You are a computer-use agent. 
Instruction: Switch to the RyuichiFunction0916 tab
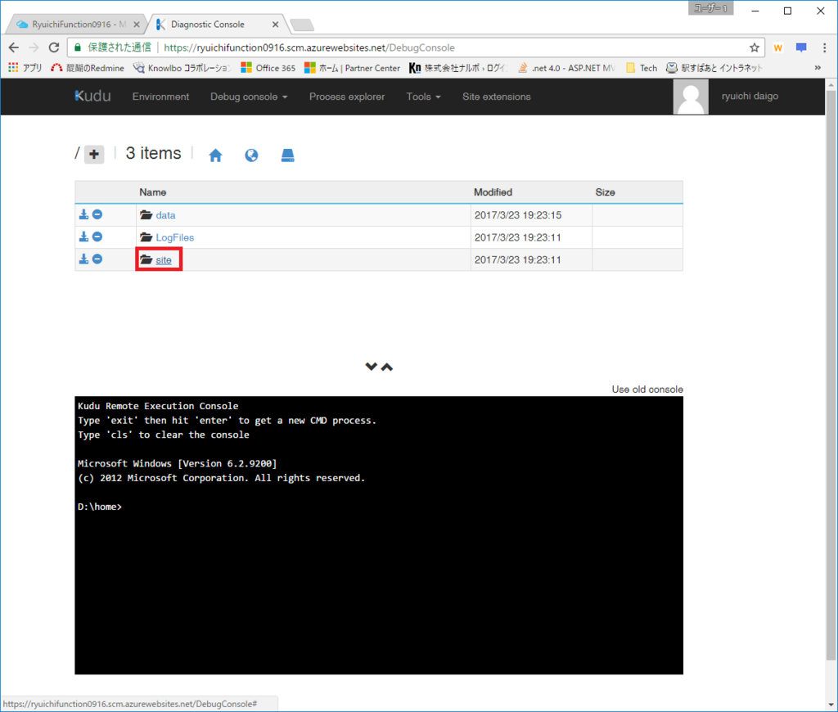tap(78, 25)
